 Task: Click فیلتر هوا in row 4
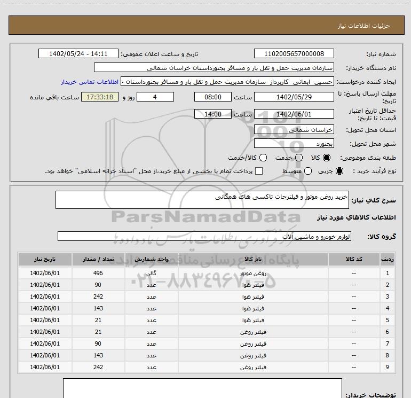tap(253, 309)
